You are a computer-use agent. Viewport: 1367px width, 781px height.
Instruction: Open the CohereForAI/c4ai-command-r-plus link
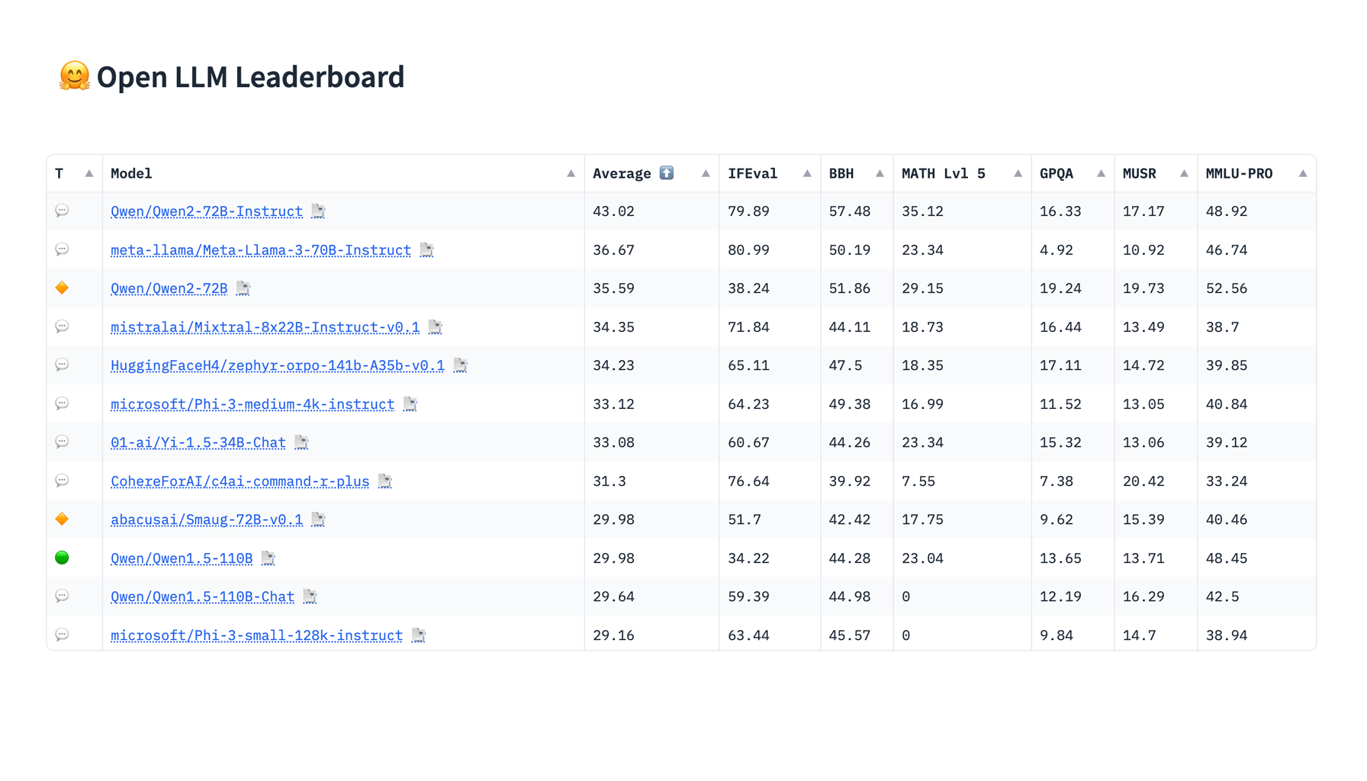(240, 481)
